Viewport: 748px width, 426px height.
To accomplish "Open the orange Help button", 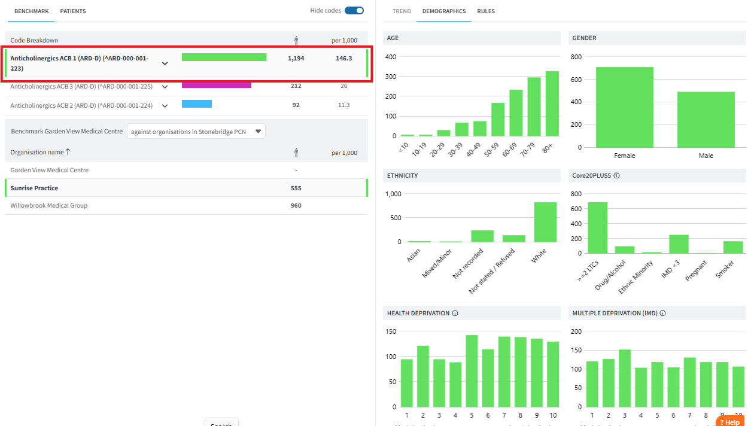I will coord(731,421).
